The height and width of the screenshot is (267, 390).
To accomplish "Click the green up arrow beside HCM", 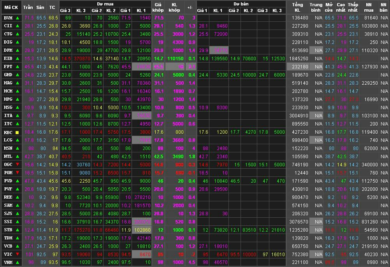I will click(x=18, y=91).
